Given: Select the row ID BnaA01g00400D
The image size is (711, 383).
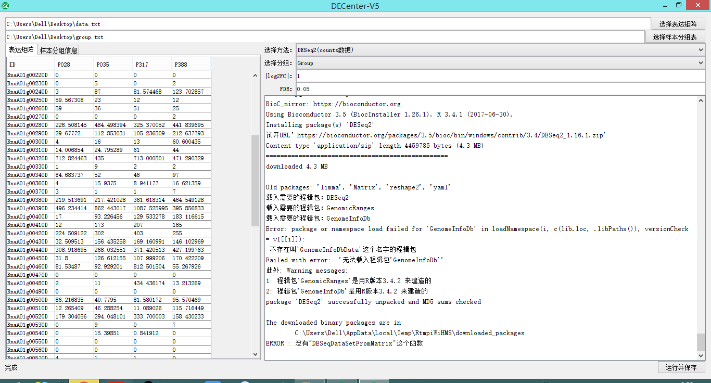Looking at the screenshot, I should 30,216.
